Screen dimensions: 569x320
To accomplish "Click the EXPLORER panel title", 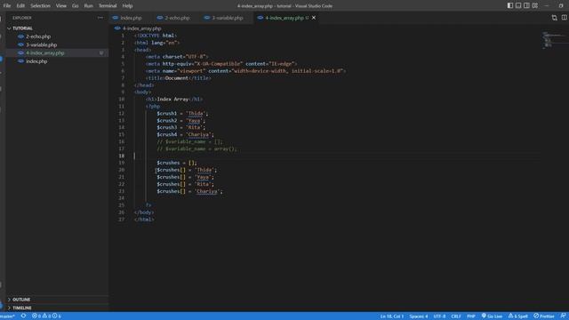I will [x=21, y=18].
